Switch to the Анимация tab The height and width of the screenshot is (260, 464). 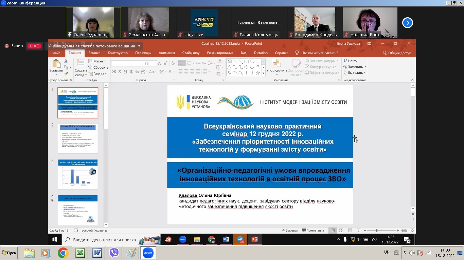click(166, 53)
